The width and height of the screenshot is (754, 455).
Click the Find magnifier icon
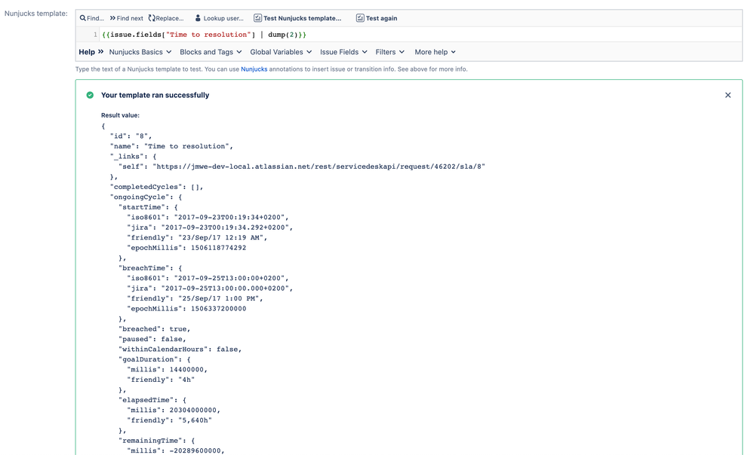coord(83,18)
